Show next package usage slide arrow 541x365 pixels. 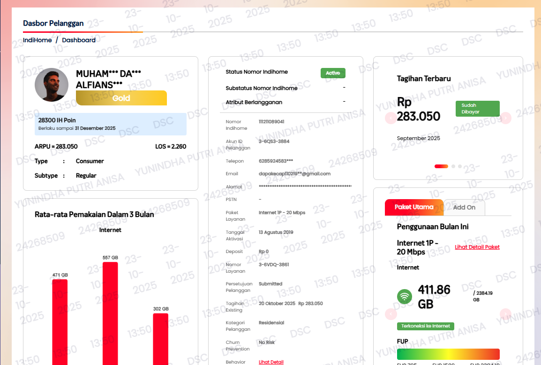click(x=505, y=314)
